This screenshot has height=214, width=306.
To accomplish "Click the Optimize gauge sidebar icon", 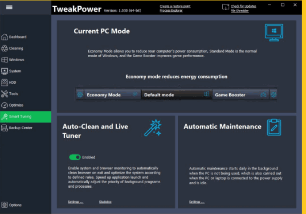I will [x=4, y=105].
